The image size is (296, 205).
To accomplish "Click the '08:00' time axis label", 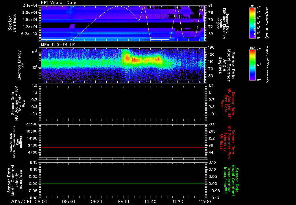I will (x=41, y=202).
